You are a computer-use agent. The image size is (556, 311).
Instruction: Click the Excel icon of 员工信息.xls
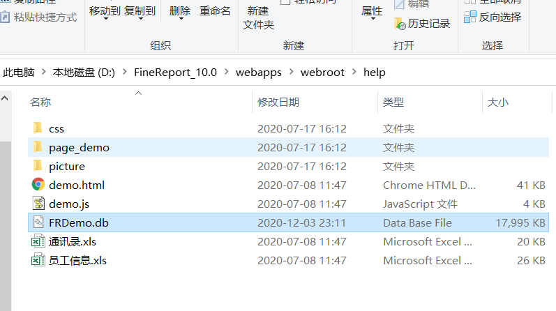pyautogui.click(x=38, y=260)
